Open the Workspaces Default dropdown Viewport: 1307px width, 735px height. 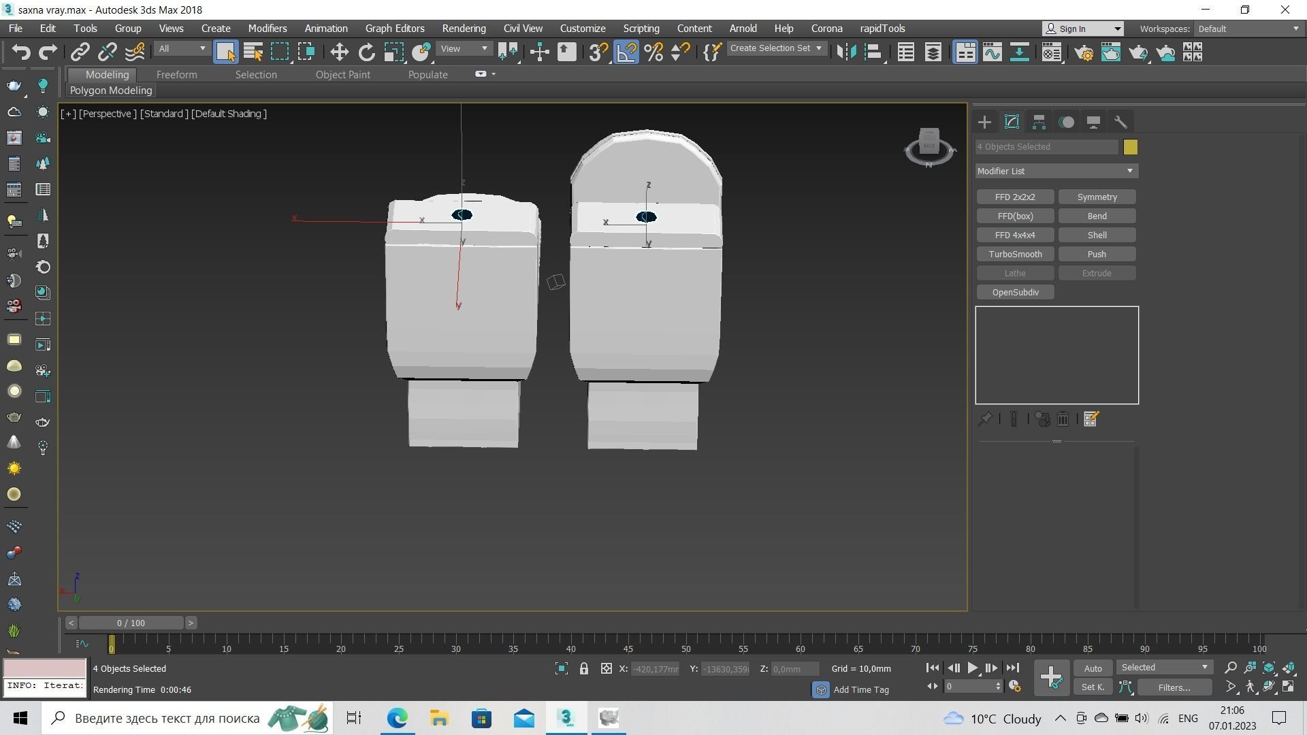coord(1248,29)
